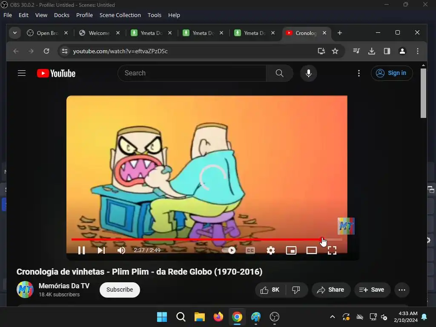Close the Cronolog YouTube tab

click(x=324, y=33)
